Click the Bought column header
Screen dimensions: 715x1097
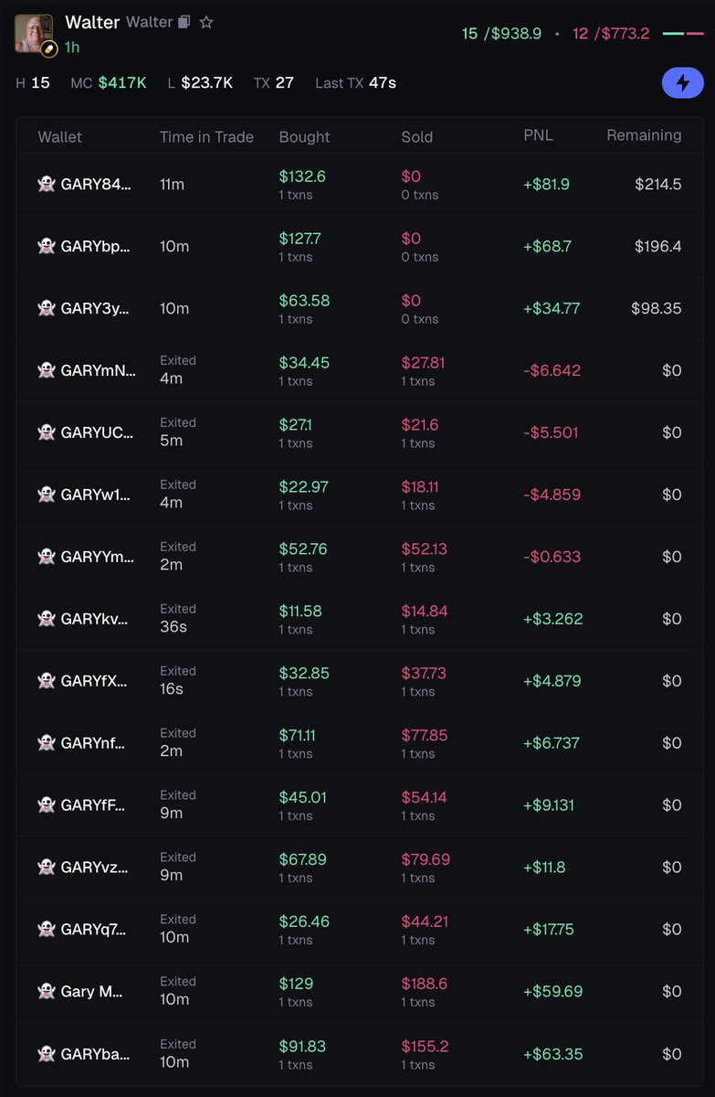(x=304, y=137)
